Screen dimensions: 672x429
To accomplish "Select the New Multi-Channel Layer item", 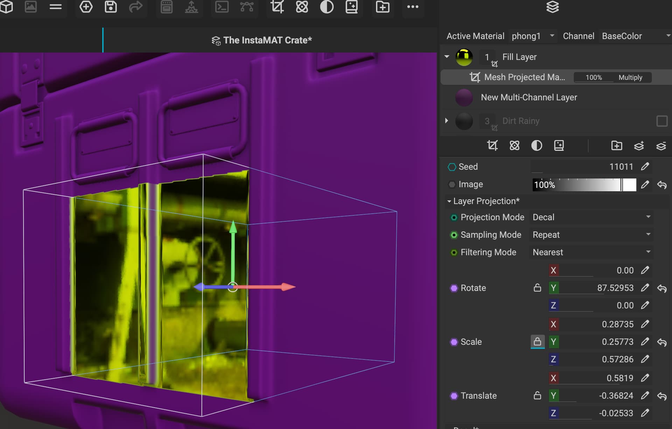I will pyautogui.click(x=528, y=97).
